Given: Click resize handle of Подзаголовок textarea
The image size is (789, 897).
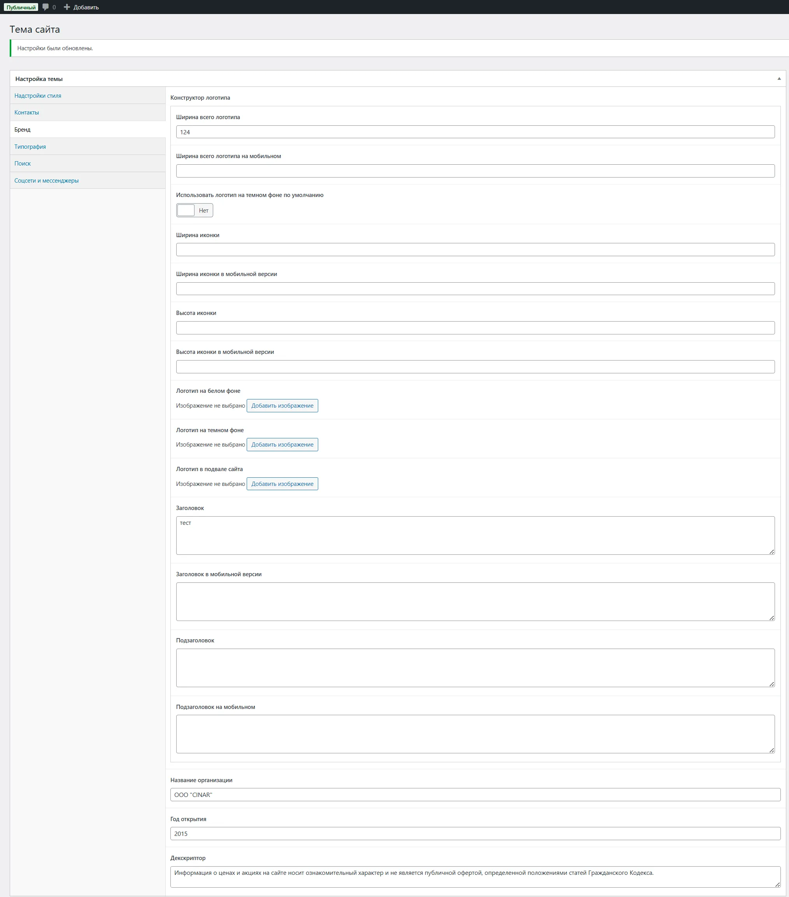Looking at the screenshot, I should click(x=771, y=684).
